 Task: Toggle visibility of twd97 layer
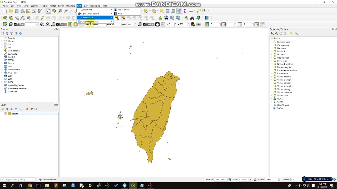[x=5, y=114]
